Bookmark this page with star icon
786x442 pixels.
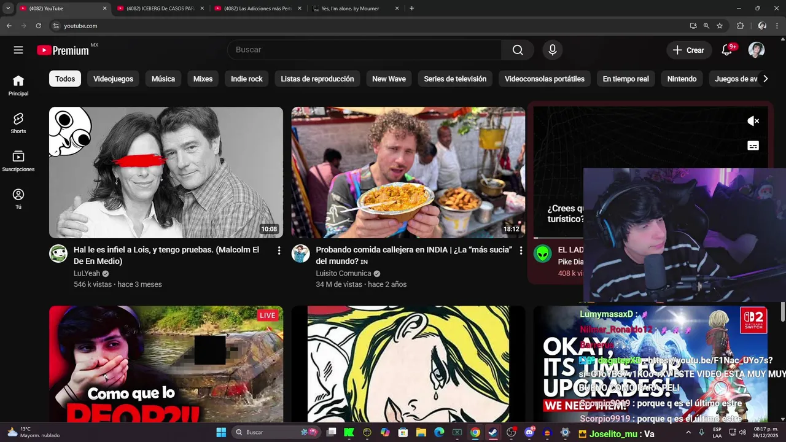pyautogui.click(x=720, y=26)
